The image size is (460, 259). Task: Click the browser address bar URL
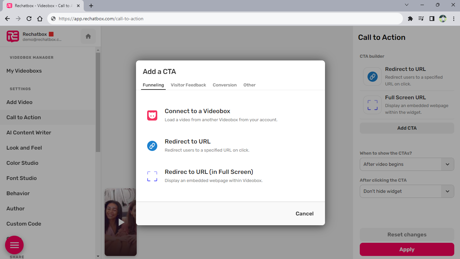pyautogui.click(x=101, y=19)
